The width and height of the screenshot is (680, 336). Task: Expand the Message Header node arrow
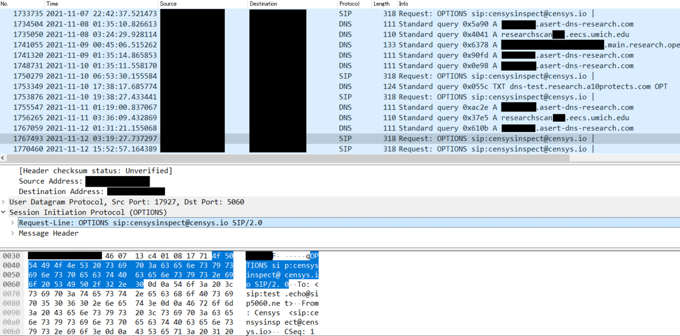[x=13, y=233]
